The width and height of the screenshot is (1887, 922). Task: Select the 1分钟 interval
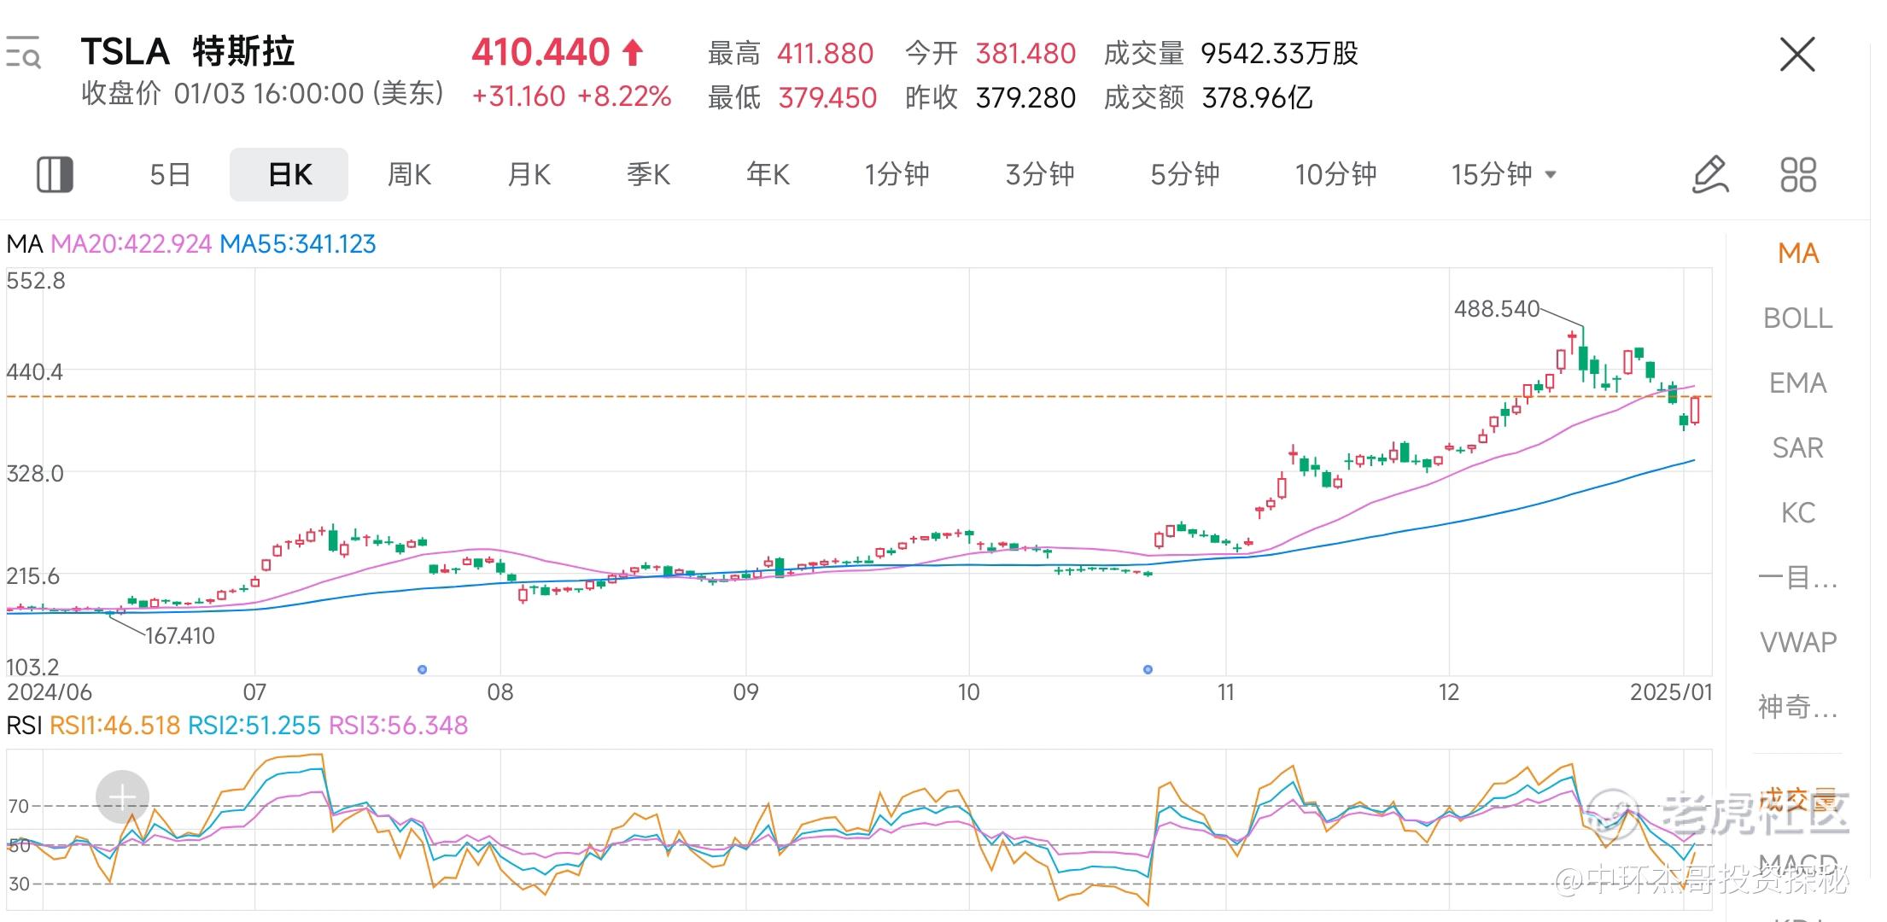(897, 174)
